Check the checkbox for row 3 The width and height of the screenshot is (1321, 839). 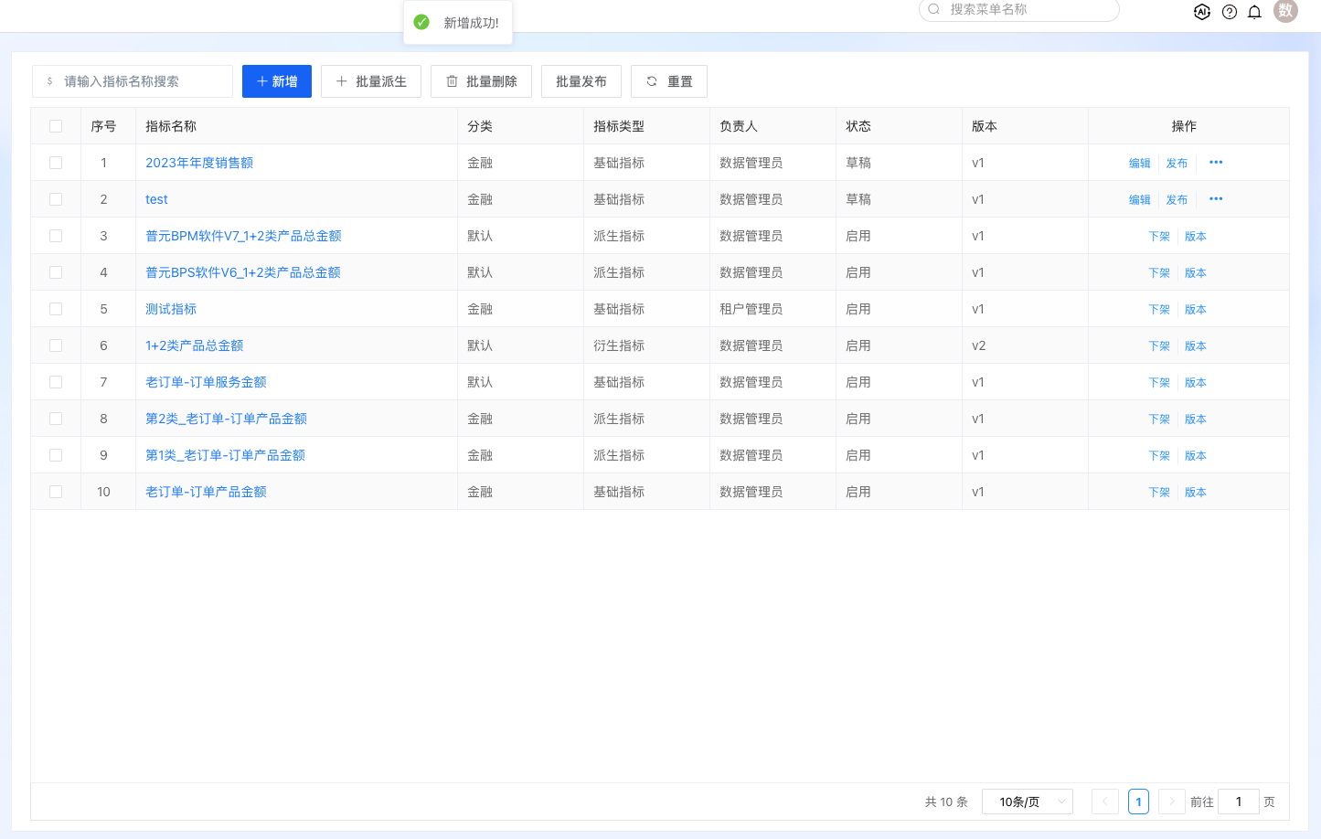coord(56,236)
